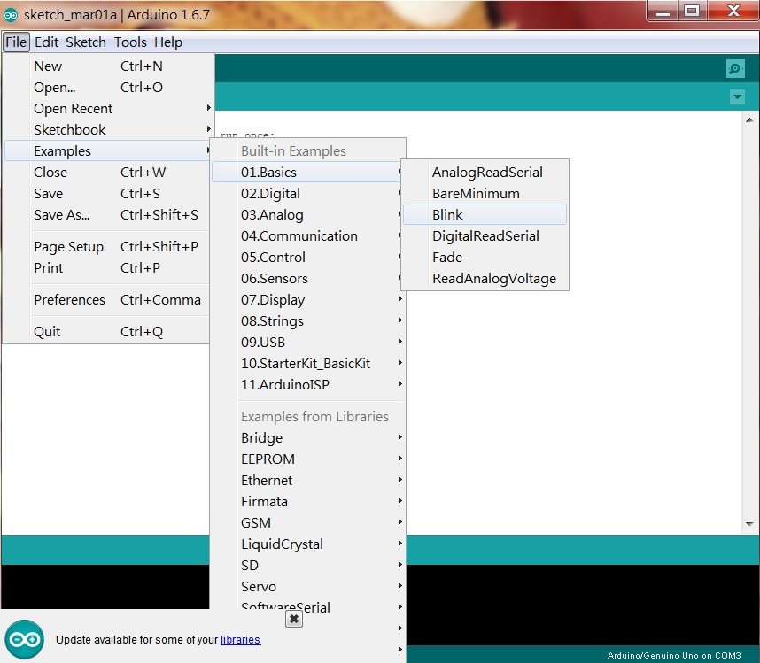Select the 01.Basics examples category
The image size is (760, 663).
coord(307,173)
